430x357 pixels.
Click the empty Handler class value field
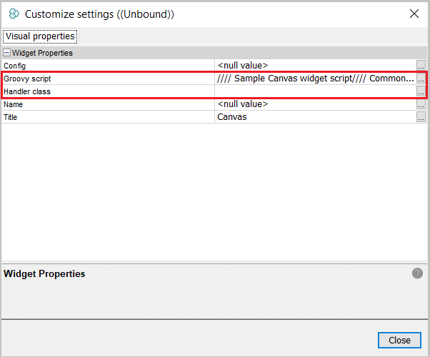click(314, 91)
